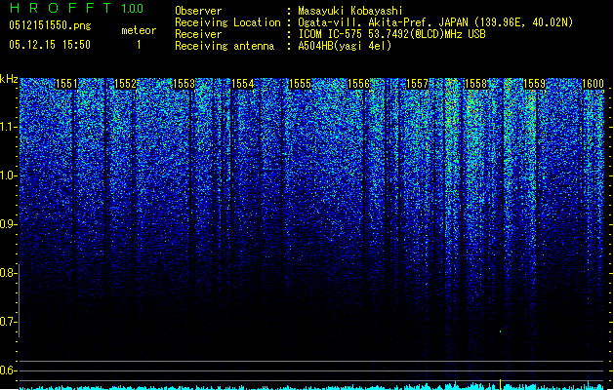This screenshot has width=614, height=390.
Task: Click the Observer field label
Action: coord(198,11)
